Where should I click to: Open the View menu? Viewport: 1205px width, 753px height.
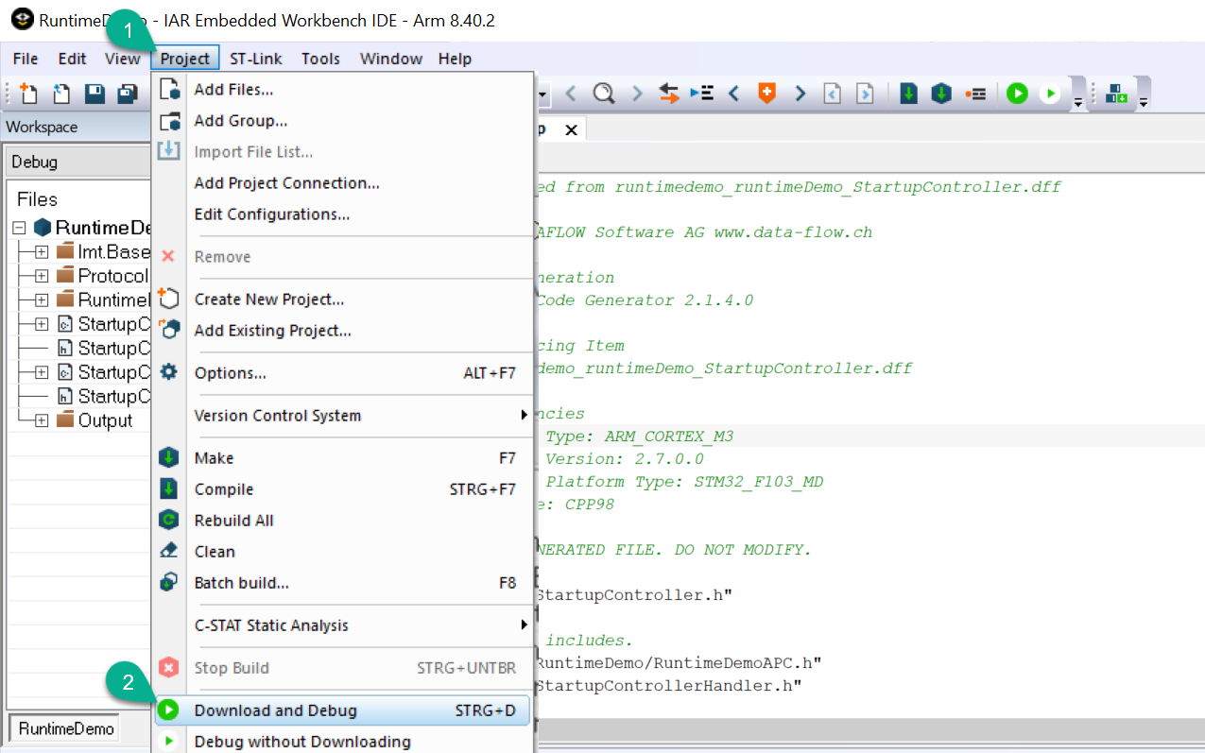123,59
